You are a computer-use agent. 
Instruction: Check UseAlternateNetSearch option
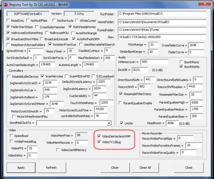click(x=81, y=44)
